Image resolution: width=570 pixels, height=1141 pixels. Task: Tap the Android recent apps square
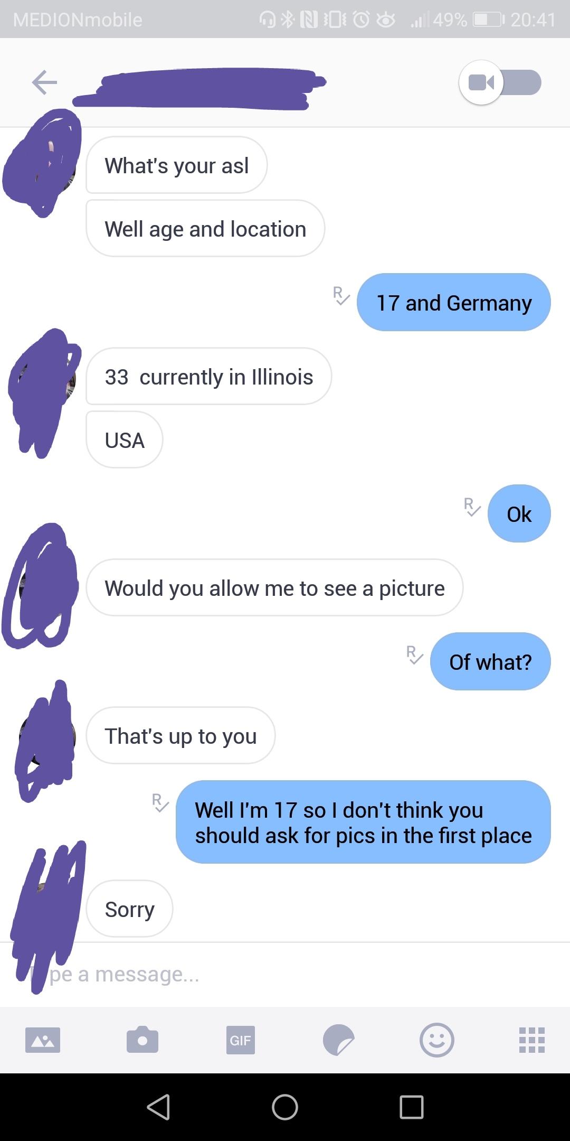pos(412,1107)
